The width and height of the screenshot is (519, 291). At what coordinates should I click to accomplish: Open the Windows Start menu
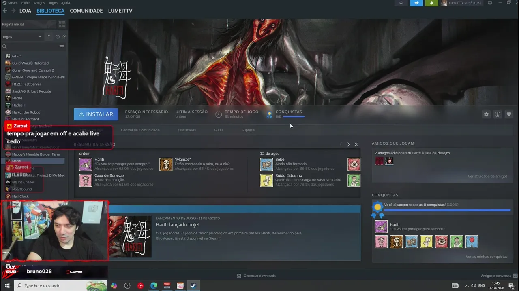[x=7, y=286]
